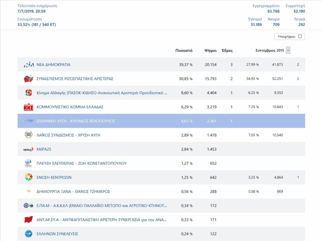Click the Ε.ΠΑ.Μ - Α.Κ.Κ.ΕΛ logo

tap(28, 205)
